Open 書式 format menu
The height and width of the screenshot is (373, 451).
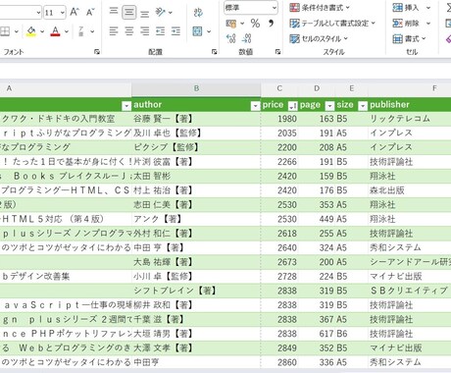(410, 39)
